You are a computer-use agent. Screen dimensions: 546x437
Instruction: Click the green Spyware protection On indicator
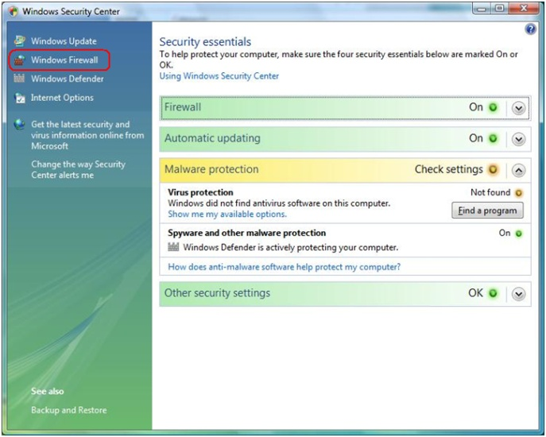tap(518, 234)
